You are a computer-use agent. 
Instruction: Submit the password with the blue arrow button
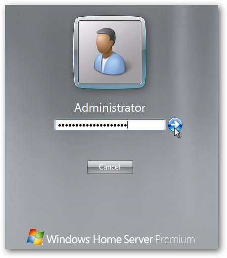click(175, 125)
